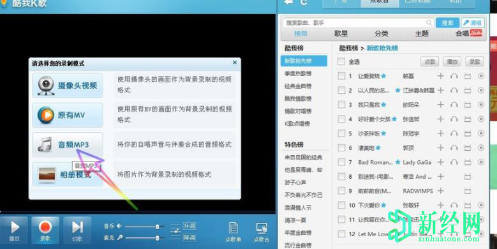Select the 摄像头视频 webcam recording mode
Screen dimensions: 497x249
pos(68,86)
